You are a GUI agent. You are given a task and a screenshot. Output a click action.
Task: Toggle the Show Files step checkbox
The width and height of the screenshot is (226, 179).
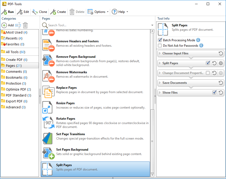214,92
